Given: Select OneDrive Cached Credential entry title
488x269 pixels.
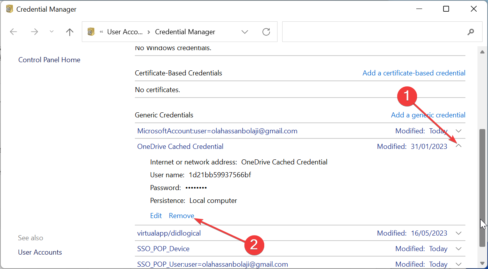Looking at the screenshot, I should (180, 147).
